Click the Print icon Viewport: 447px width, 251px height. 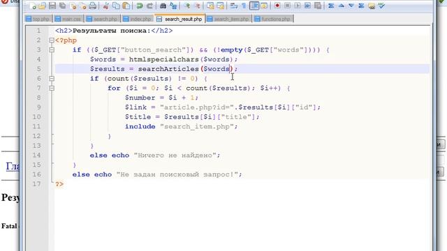point(92,6)
